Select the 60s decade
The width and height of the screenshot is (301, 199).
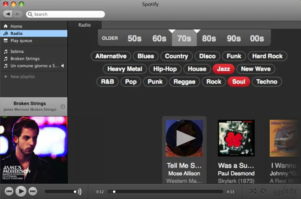coord(159,38)
